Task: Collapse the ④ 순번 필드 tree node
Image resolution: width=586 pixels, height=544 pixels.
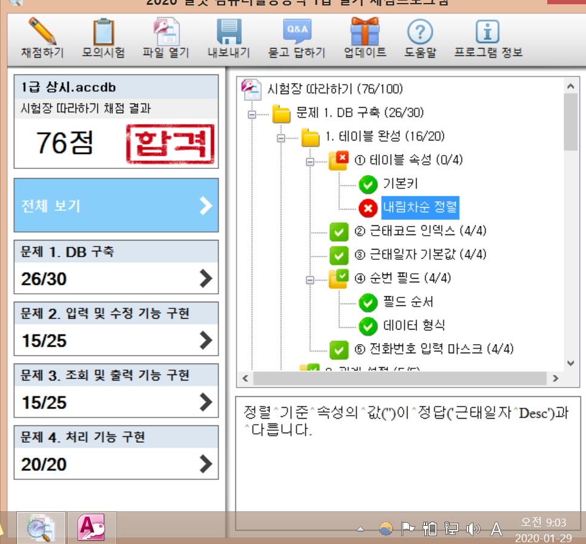Action: (x=309, y=280)
